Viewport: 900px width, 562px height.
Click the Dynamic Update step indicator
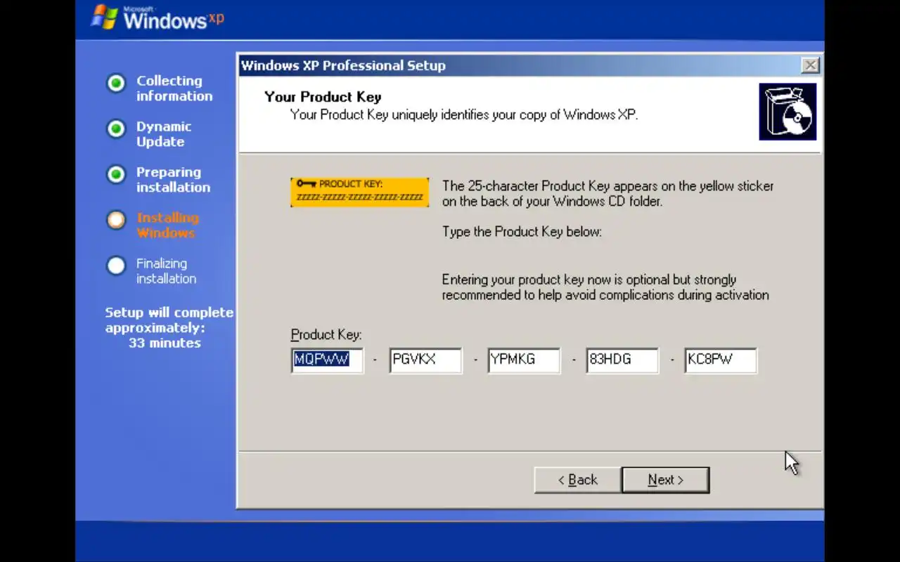116,129
